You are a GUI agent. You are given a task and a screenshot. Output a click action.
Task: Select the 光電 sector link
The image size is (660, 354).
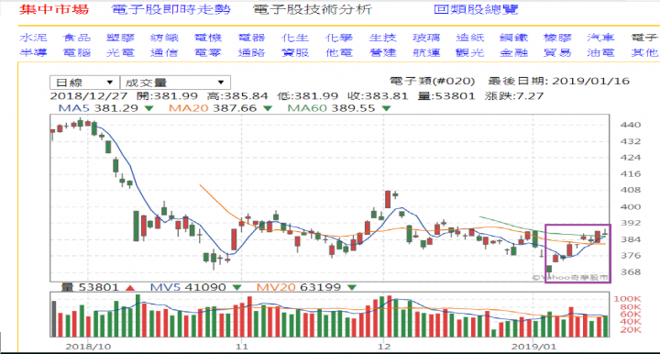120,52
